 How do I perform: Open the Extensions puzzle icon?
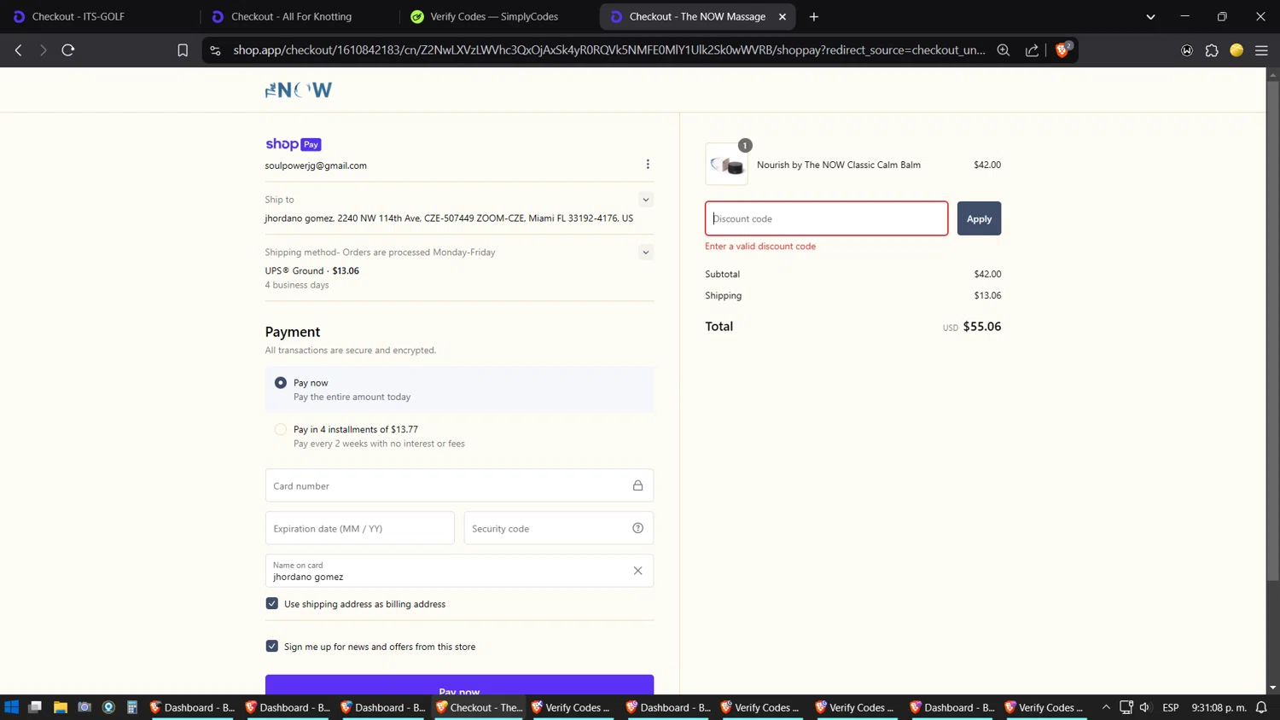coord(1212,50)
